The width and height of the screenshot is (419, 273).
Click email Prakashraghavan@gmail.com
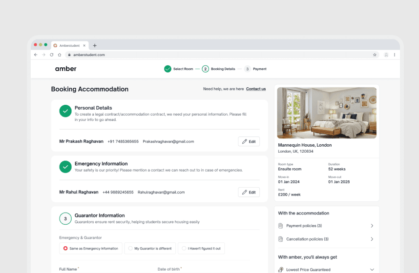point(168,141)
